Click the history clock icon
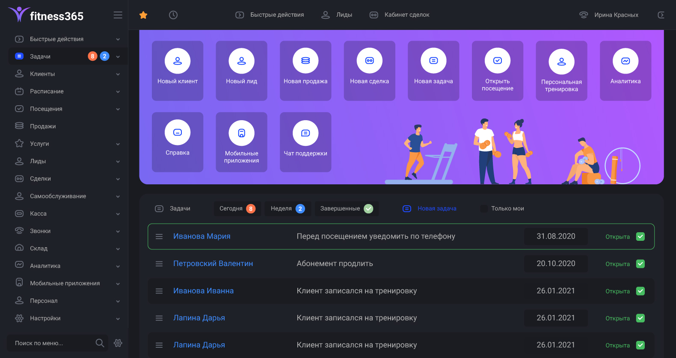 pos(173,15)
